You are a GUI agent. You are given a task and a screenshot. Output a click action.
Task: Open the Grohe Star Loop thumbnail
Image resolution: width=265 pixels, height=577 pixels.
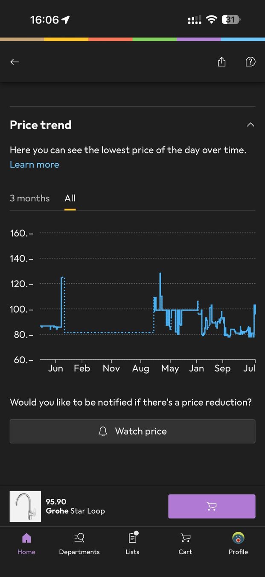[26, 506]
